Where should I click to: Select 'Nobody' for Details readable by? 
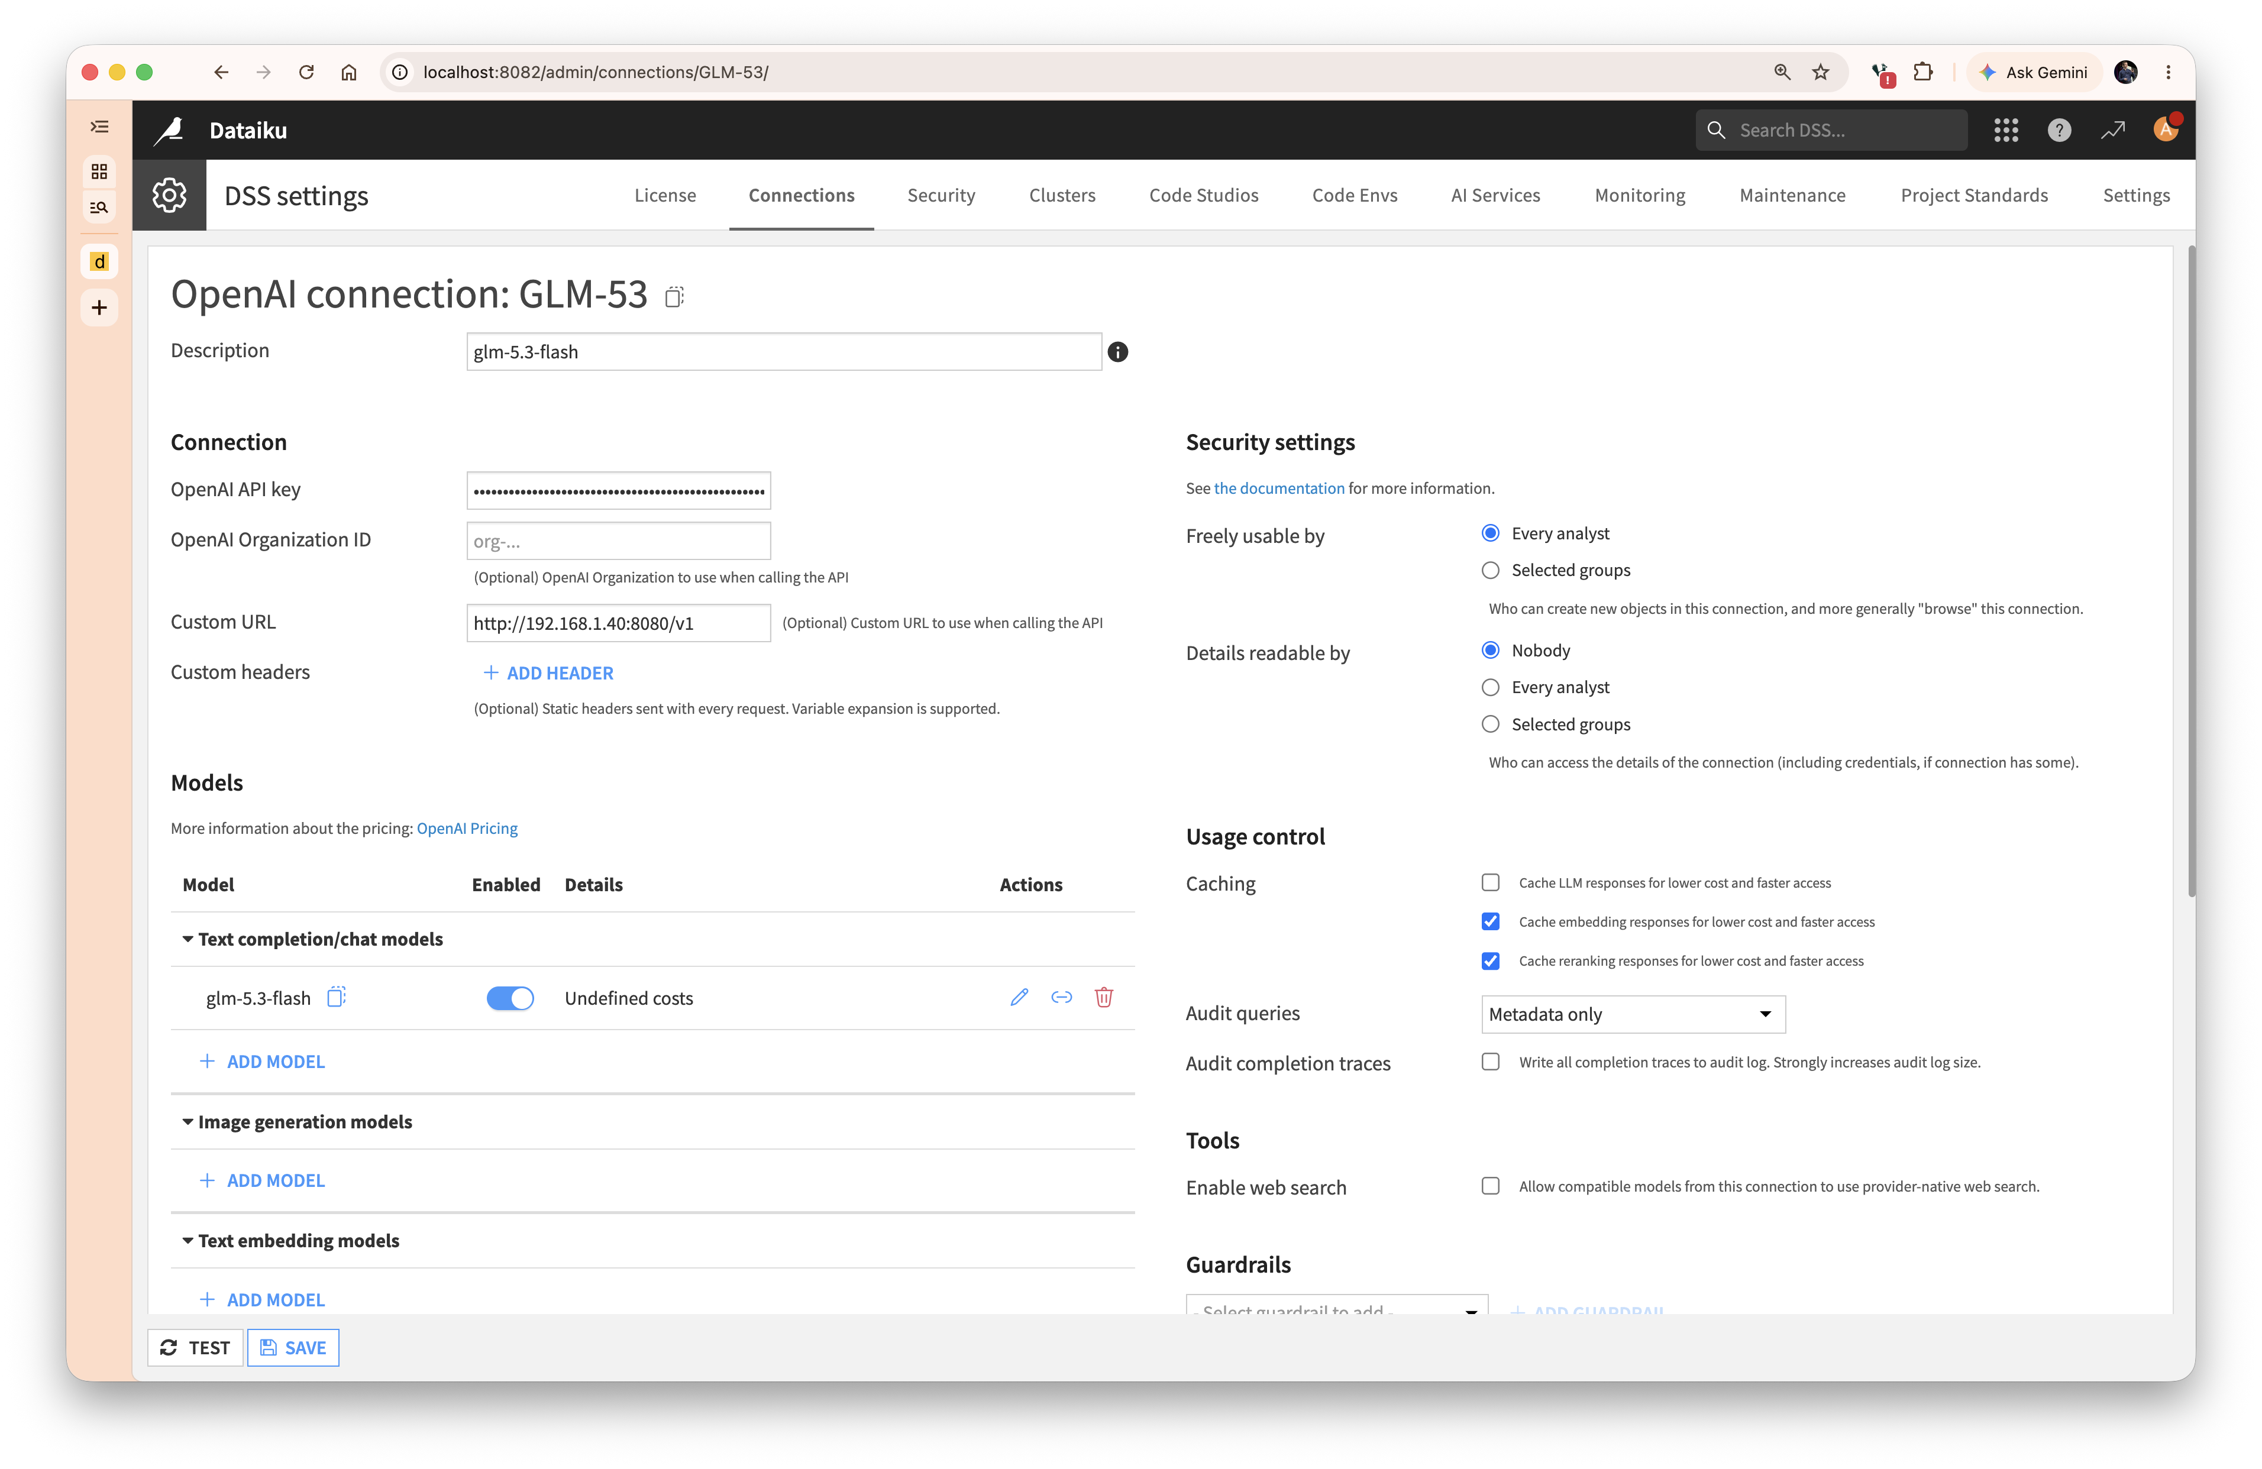point(1490,650)
